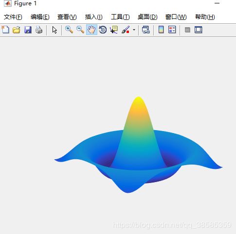This screenshot has height=234, width=236.
Task: Select the Data Cursor tool
Action: [114, 30]
